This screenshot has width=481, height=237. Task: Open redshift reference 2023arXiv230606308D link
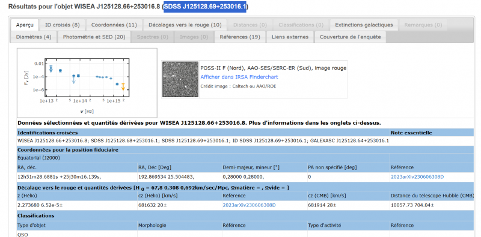click(249, 205)
